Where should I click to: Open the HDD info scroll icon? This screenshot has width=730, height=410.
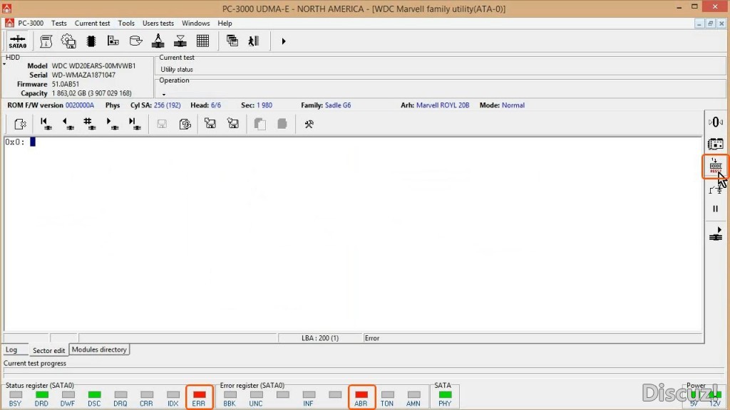[x=46, y=41]
